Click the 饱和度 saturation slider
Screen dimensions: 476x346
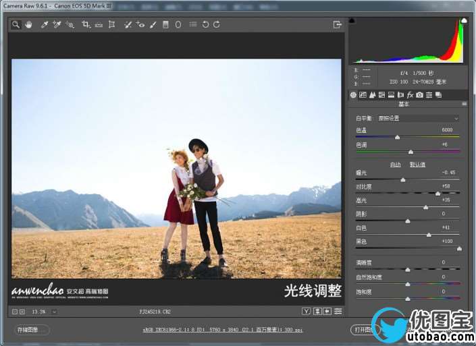408,299
